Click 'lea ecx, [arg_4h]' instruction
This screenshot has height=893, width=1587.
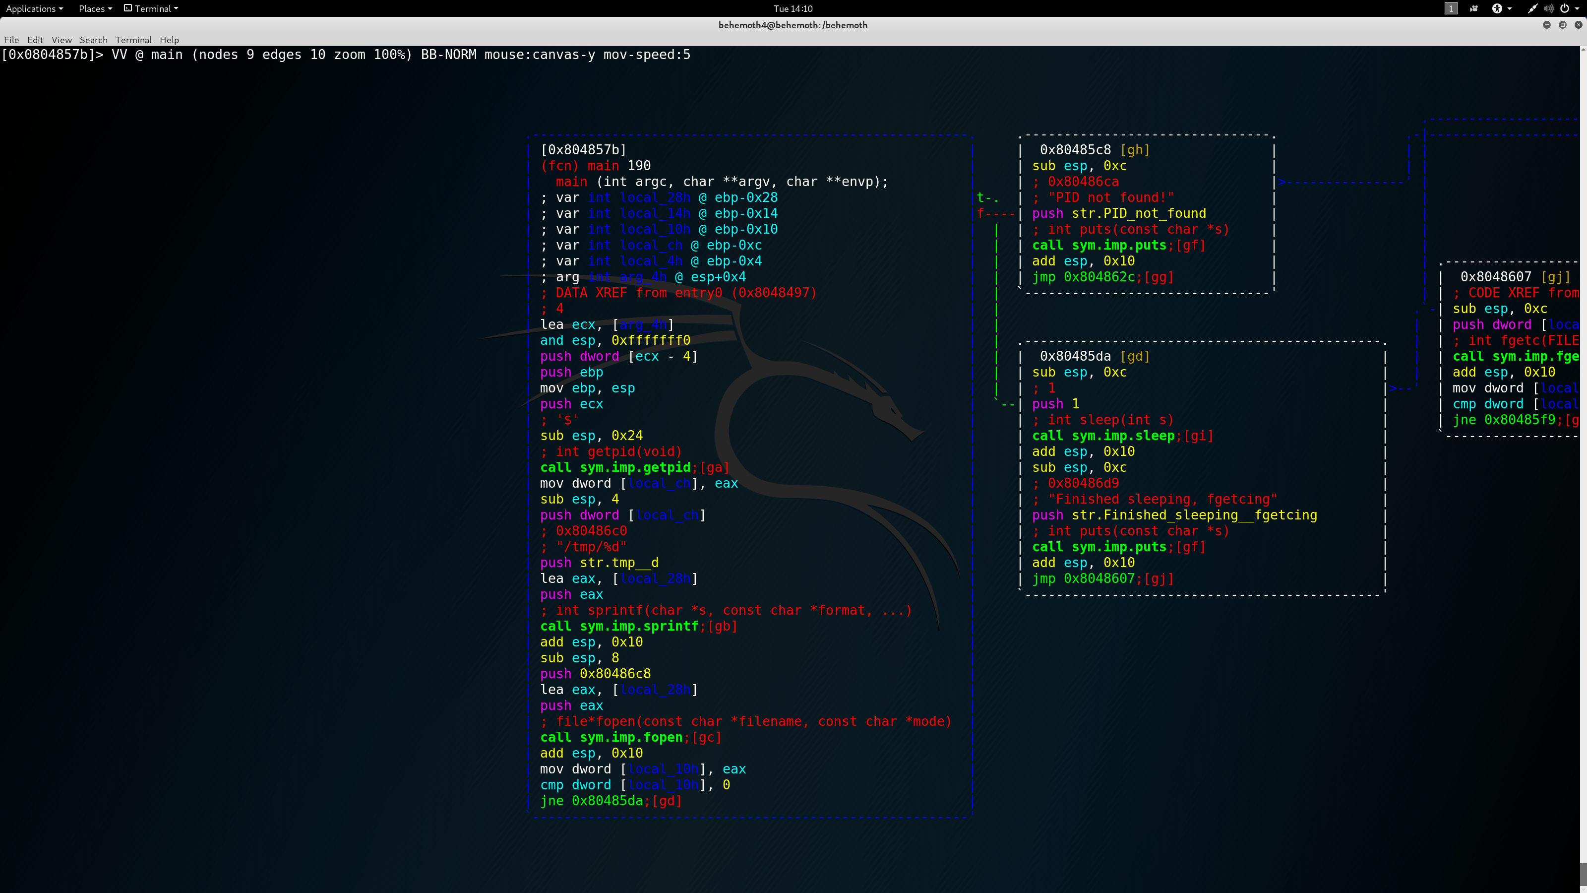(607, 324)
